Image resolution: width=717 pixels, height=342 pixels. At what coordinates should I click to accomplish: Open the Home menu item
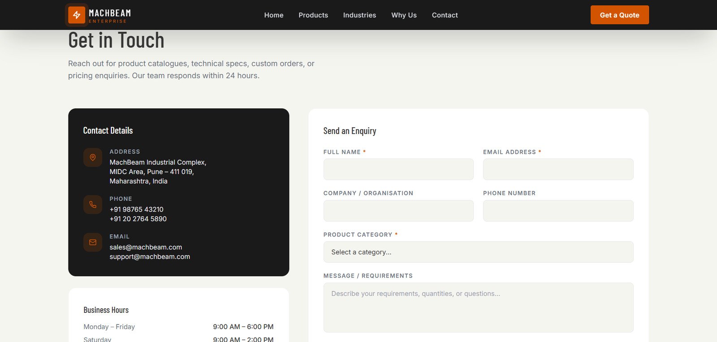[274, 15]
